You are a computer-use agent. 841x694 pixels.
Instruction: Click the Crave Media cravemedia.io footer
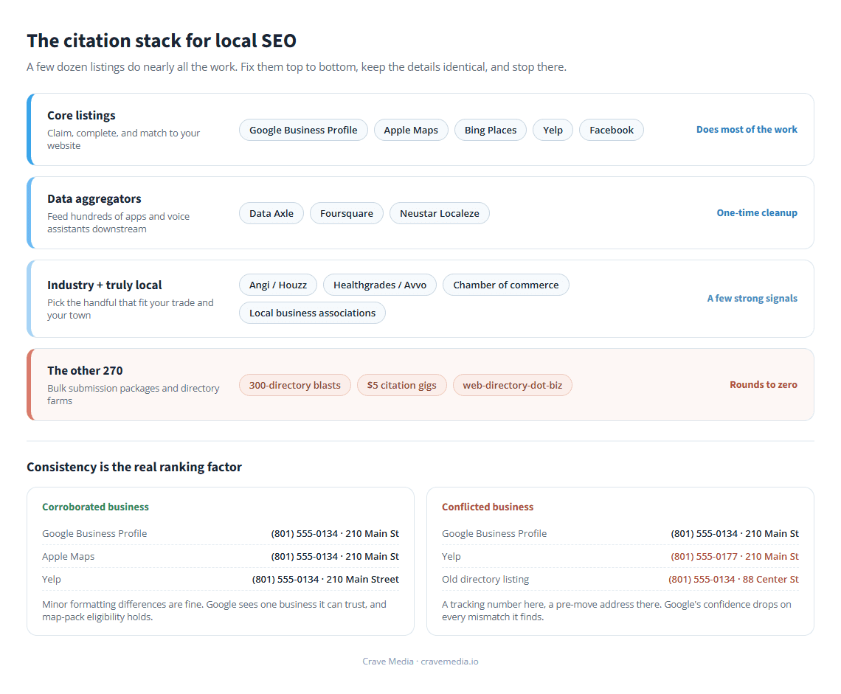(420, 662)
